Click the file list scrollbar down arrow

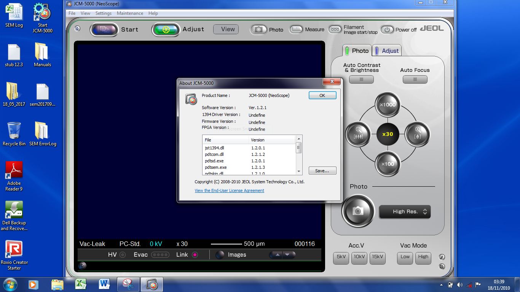point(299,171)
